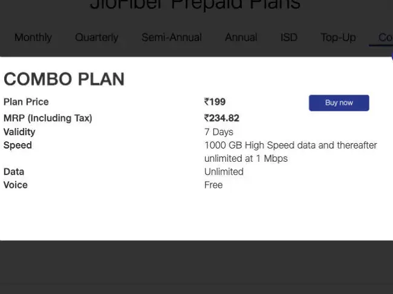Click the MRP (Including Tax) label

click(48, 118)
